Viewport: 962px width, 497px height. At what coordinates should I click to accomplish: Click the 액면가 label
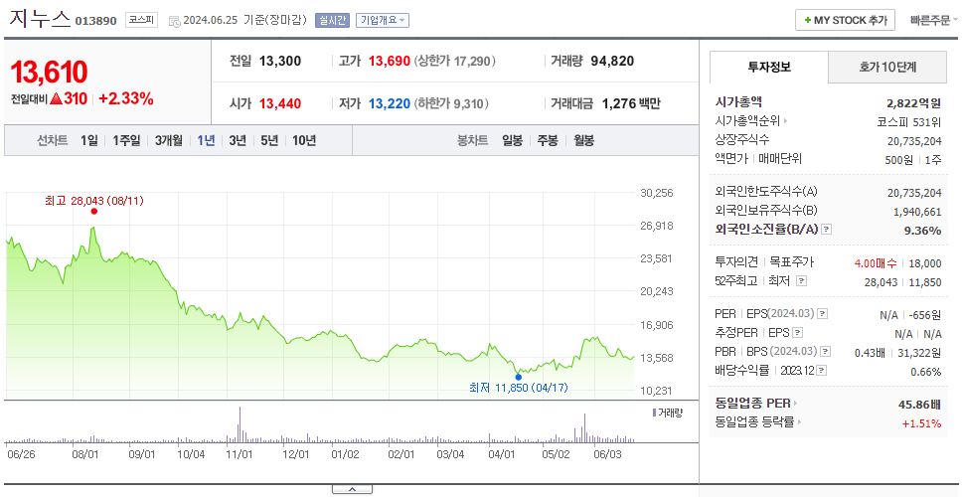point(731,158)
